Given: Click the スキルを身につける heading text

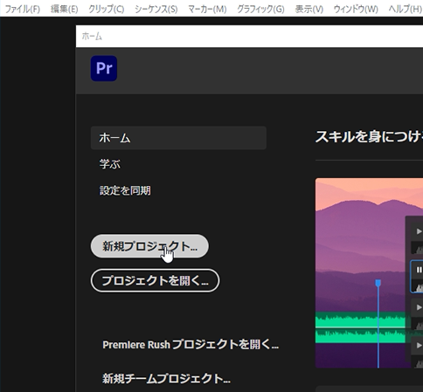Looking at the screenshot, I should click(x=369, y=136).
